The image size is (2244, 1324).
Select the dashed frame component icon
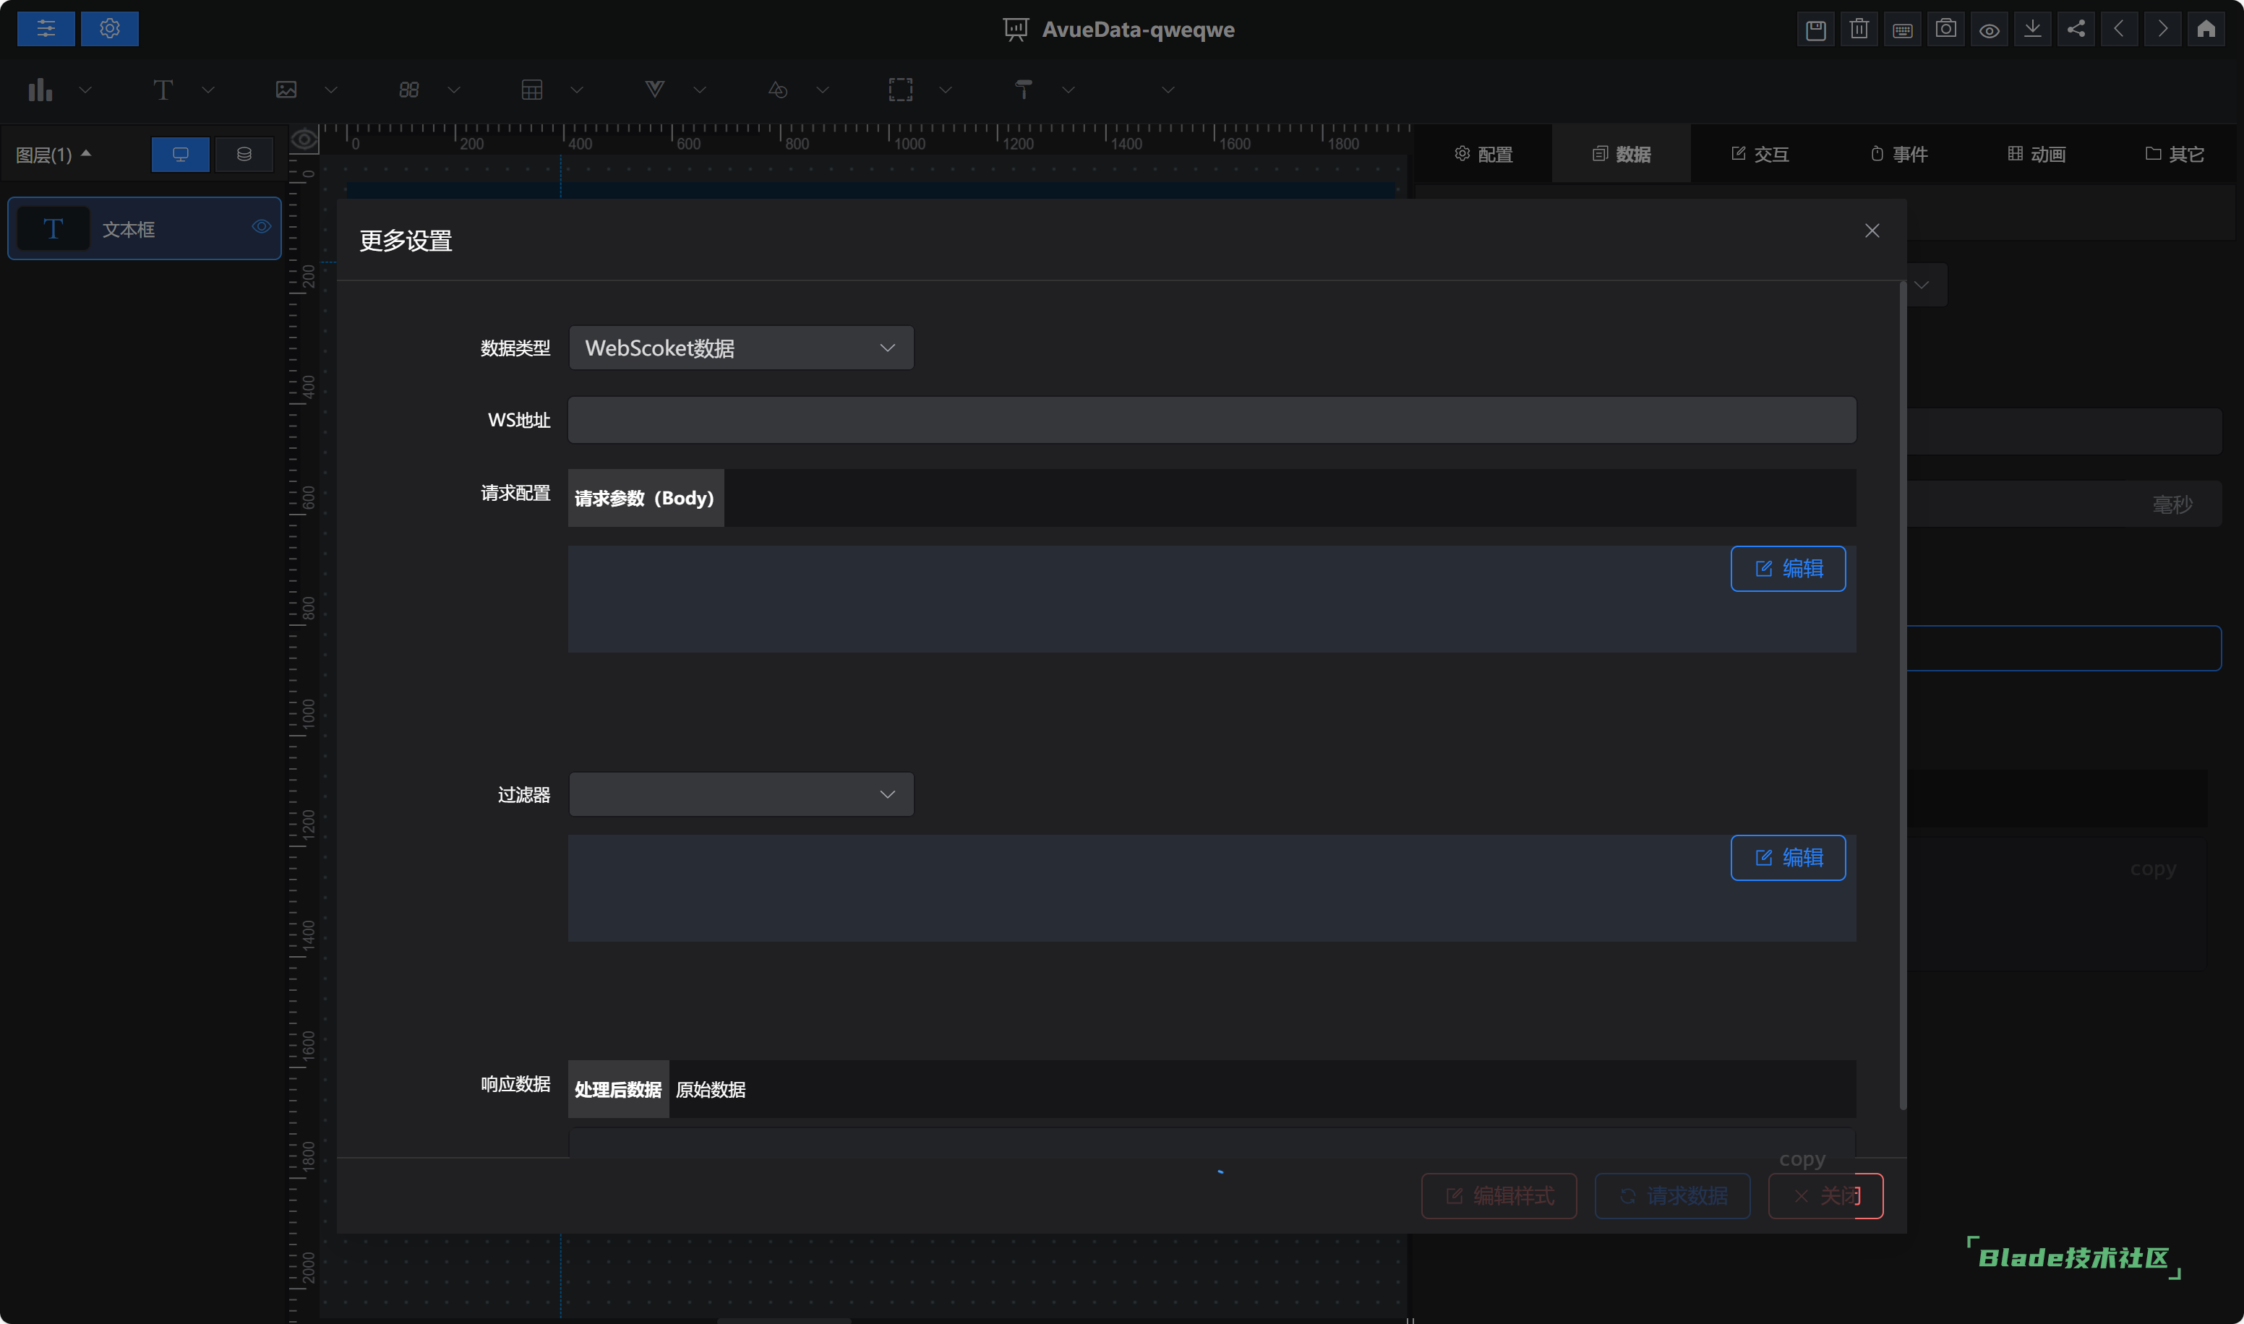point(900,89)
